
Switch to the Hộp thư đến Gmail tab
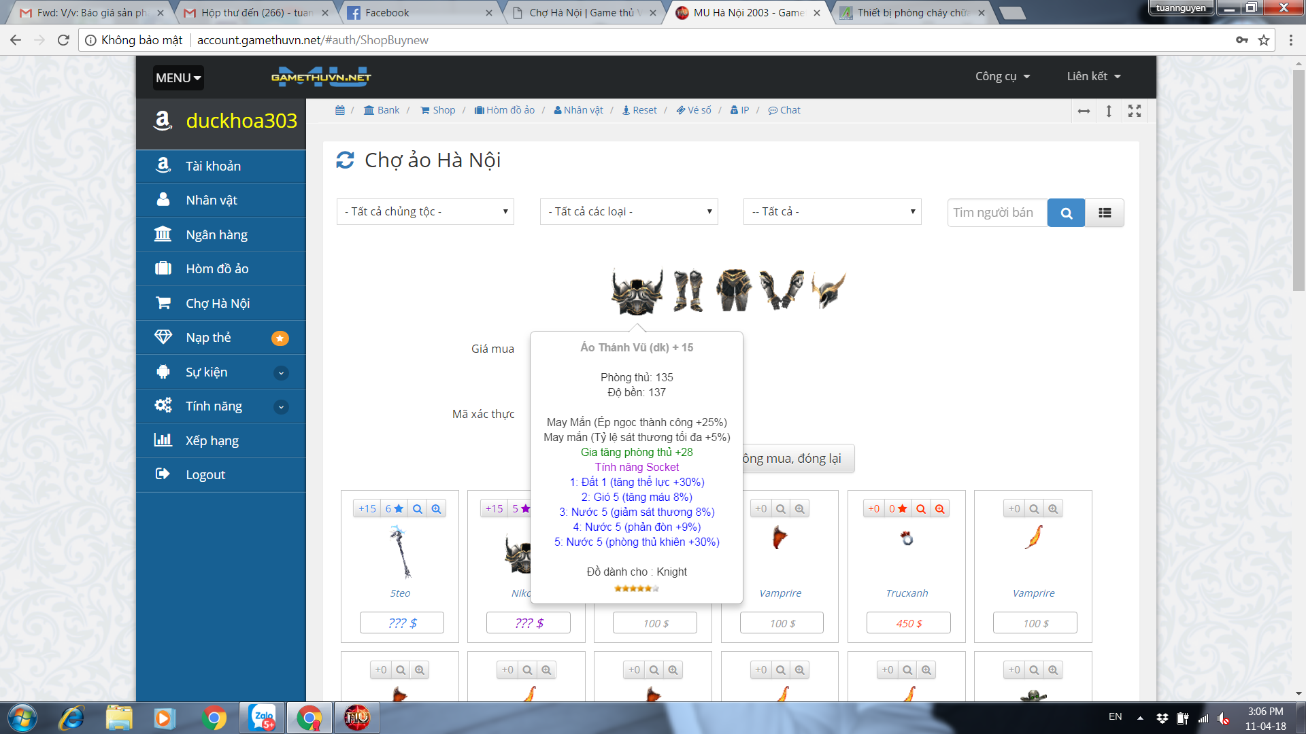[x=257, y=13]
